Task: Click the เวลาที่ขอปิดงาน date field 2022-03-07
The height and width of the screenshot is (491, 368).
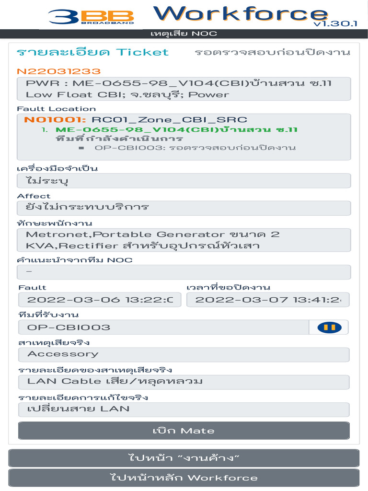Action: (x=268, y=300)
